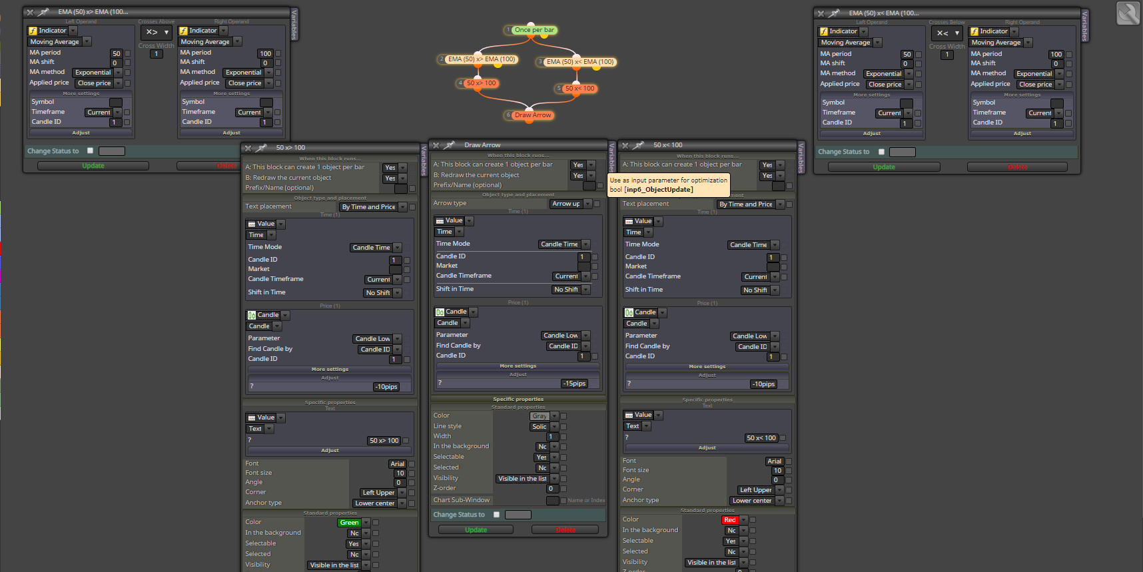Tick 'Change Status to' checkbox in Draw Arrow panel
Viewport: 1143px width, 572px height.
click(x=496, y=515)
